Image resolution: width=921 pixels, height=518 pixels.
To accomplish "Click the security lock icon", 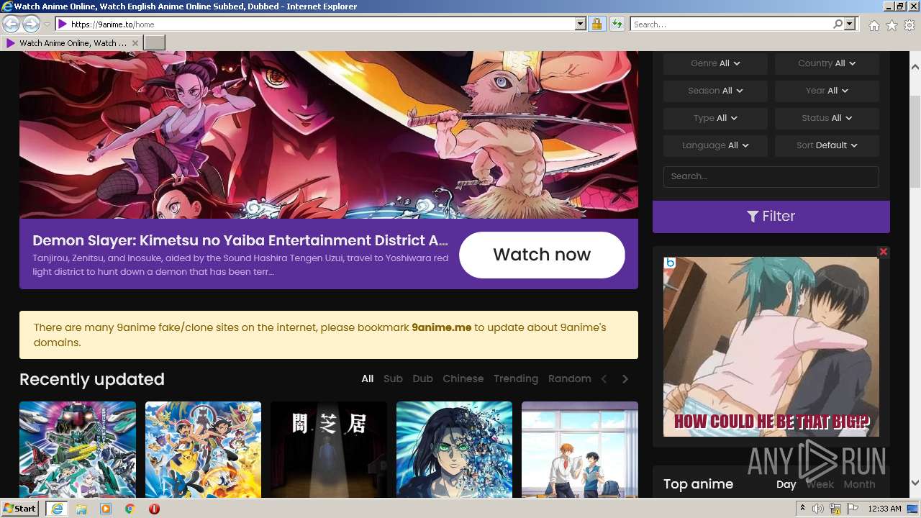I will point(596,24).
